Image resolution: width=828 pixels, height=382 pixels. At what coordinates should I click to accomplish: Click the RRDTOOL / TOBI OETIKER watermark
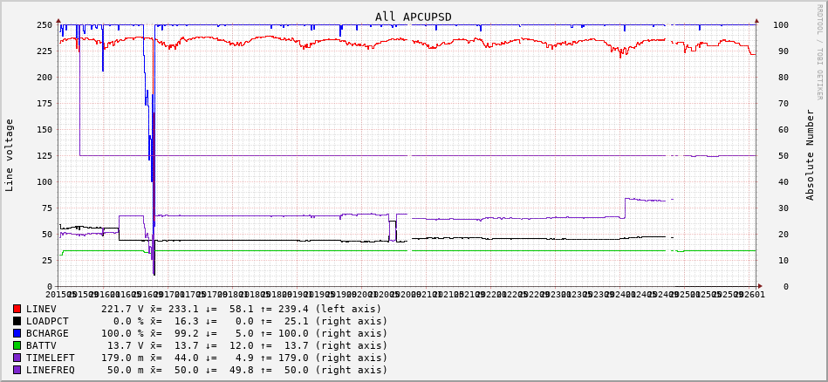point(819,51)
